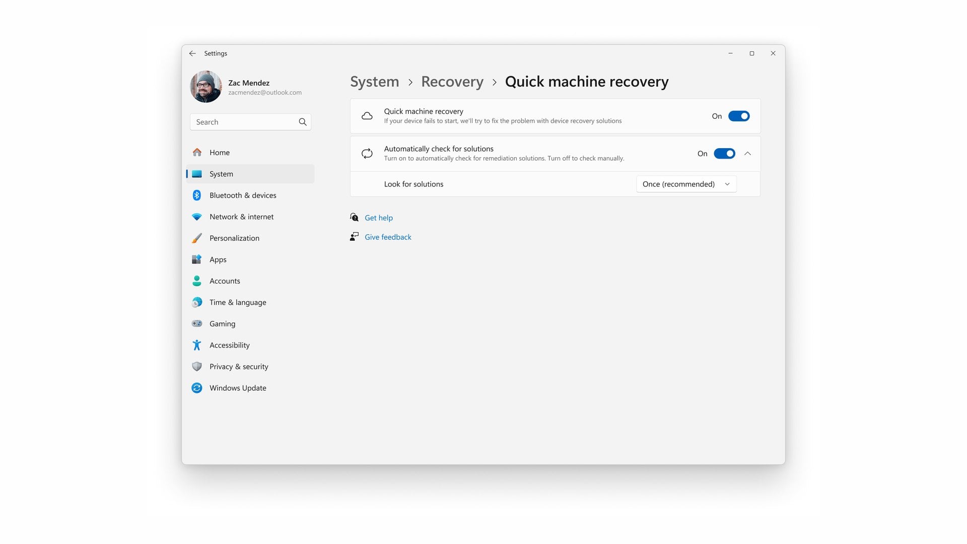Go to System in the breadcrumb
This screenshot has height=544, width=967.
(x=374, y=82)
